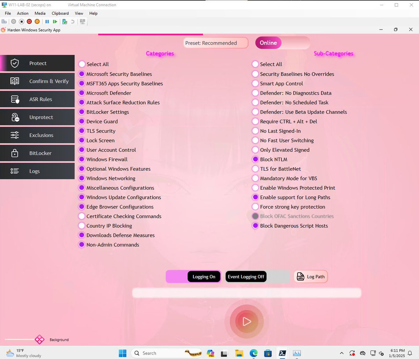Click the Revert arrow icon in the VM toolbar
Image resolution: width=419 pixels, height=359 pixels.
(73, 22)
